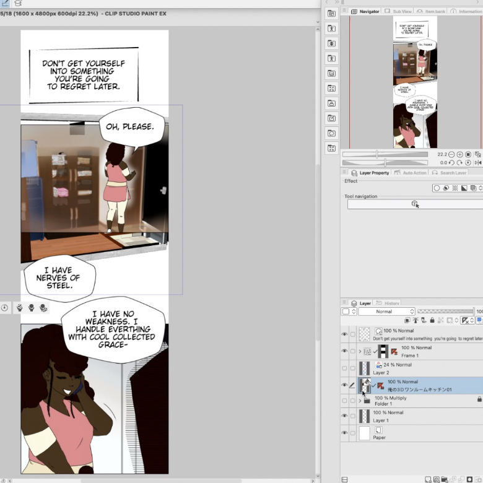Screen dimensions: 483x483
Task: Switch to the Auto Action tab
Action: click(411, 173)
